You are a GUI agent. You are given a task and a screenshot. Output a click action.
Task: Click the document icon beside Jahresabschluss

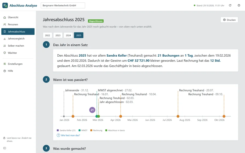[5, 32]
